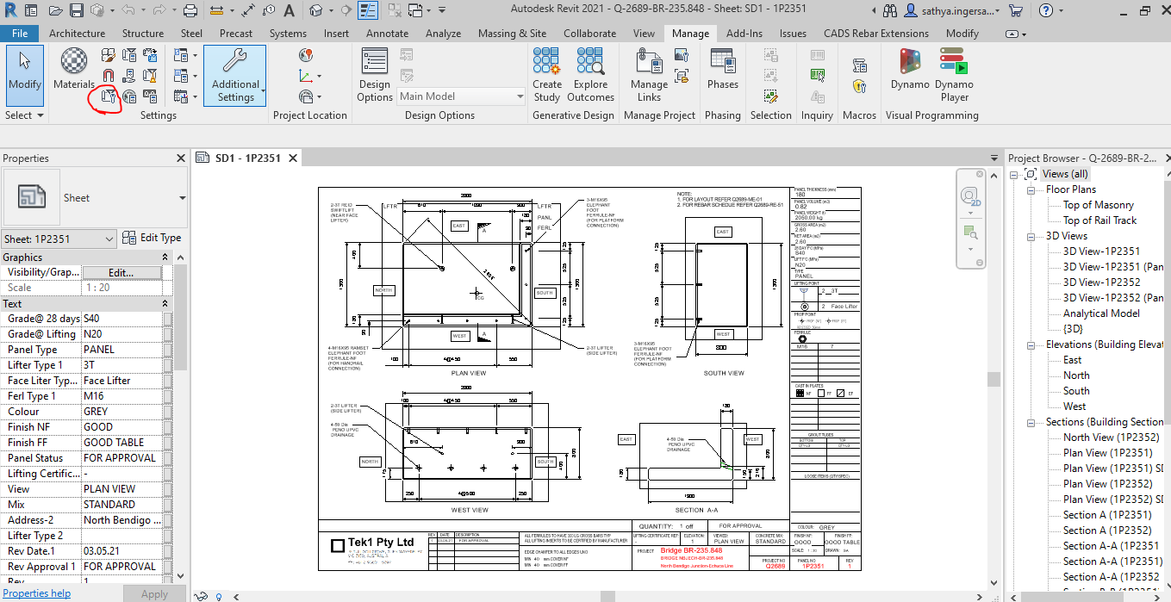Click Manage Links icon
Screen dimensions: 1171x602
(x=649, y=75)
